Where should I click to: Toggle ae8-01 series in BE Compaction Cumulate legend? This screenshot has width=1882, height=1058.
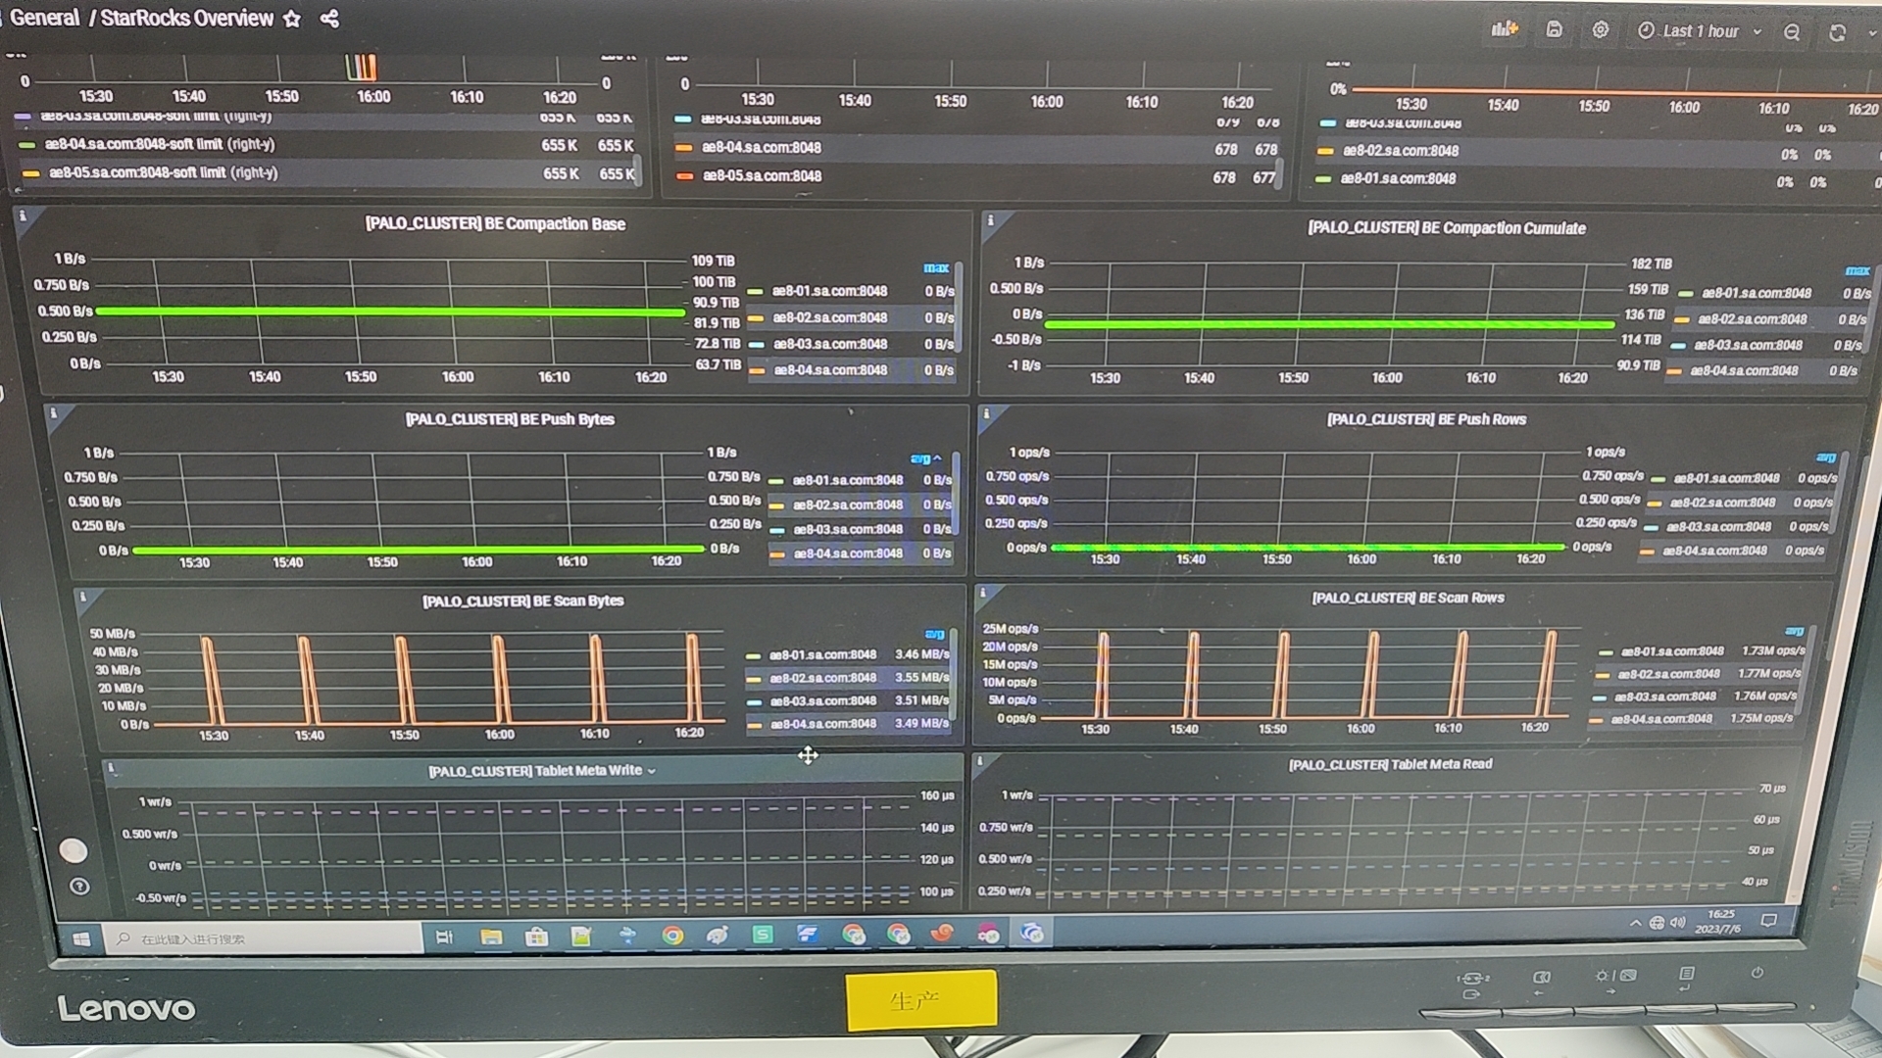pos(1757,293)
